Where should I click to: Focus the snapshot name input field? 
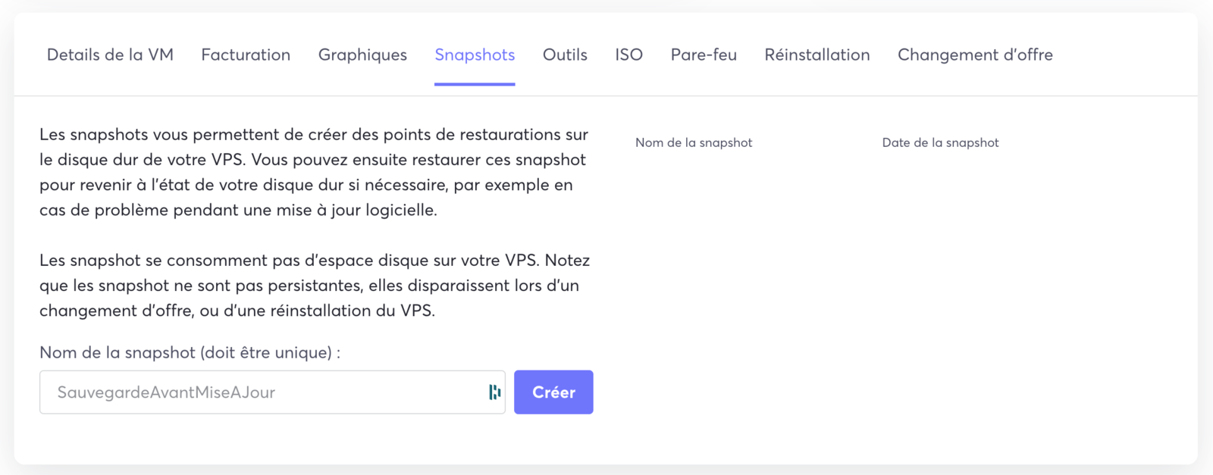click(272, 392)
